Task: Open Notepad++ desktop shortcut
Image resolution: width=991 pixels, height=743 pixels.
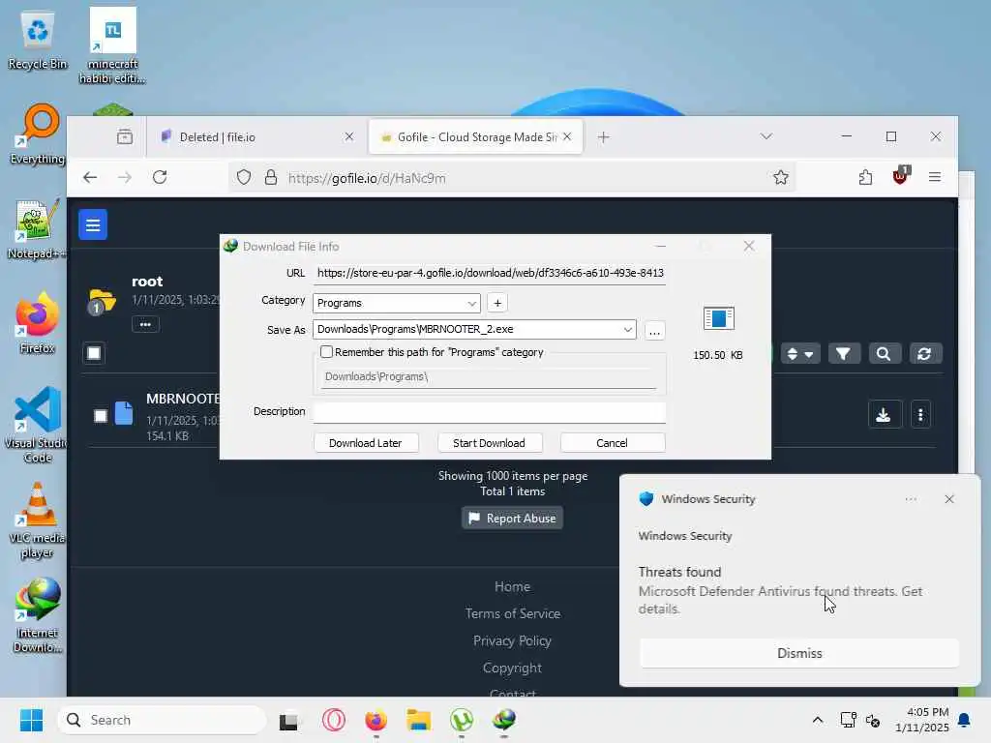Action: (36, 228)
